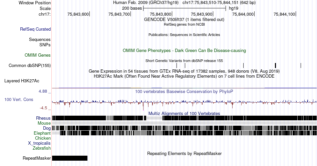Open the 100 Vert. Cons track label

pos(19,99)
